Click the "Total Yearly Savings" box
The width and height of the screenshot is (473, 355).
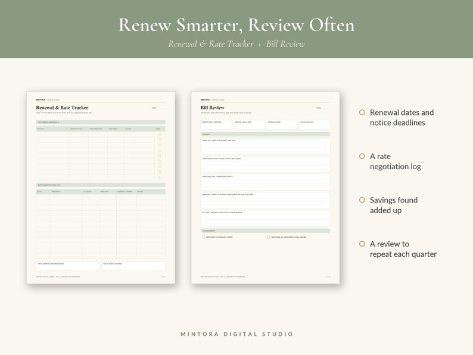click(133, 266)
